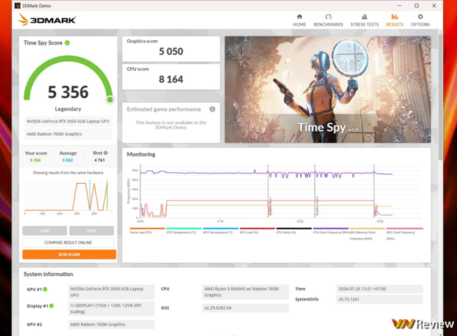Click the orange RUN AGAIN button

pyautogui.click(x=69, y=255)
